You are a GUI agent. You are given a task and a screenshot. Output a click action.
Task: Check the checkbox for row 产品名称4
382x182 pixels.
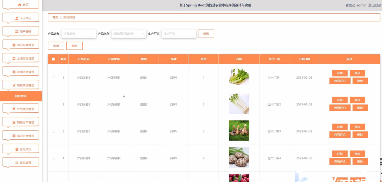pos(53,158)
